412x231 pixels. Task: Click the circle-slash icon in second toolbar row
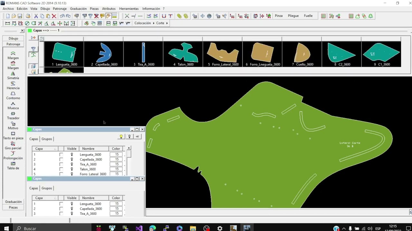27,23
